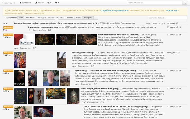Open Изометрические RPG vol.652 thread
Image resolution: width=190 pixels, height=119 pixels.
tap(118, 35)
